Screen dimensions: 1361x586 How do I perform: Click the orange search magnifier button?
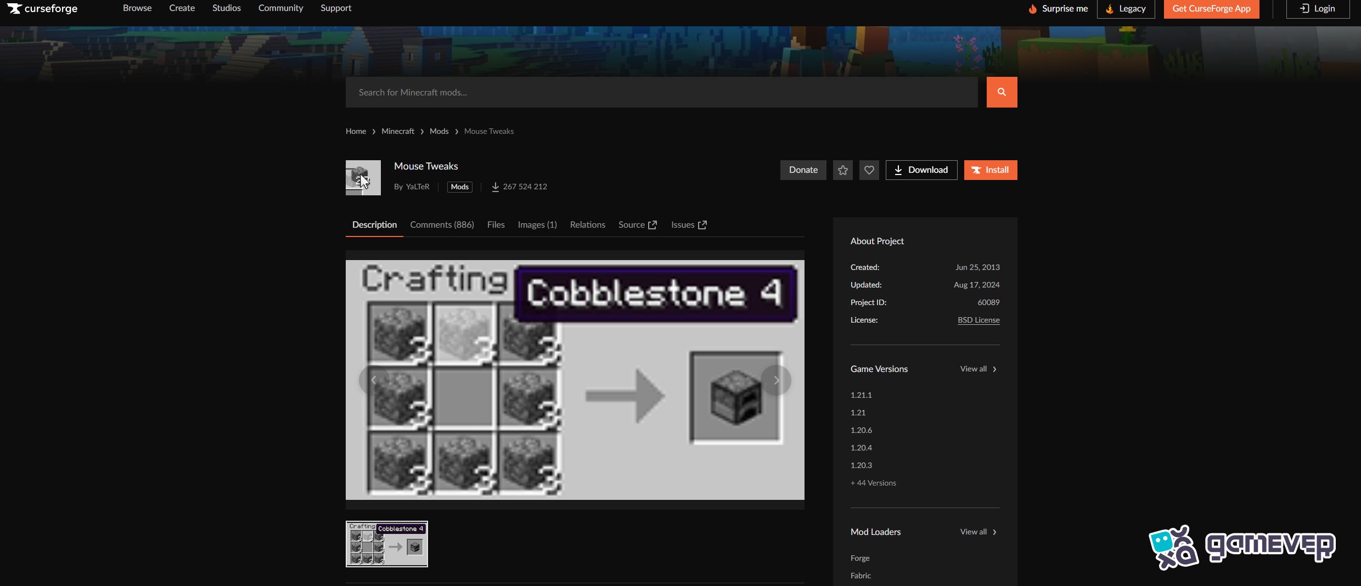click(1002, 92)
